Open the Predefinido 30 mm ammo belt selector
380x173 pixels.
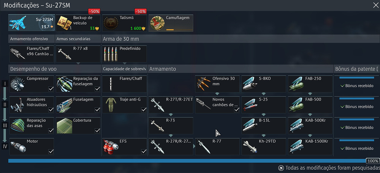coord(125,54)
